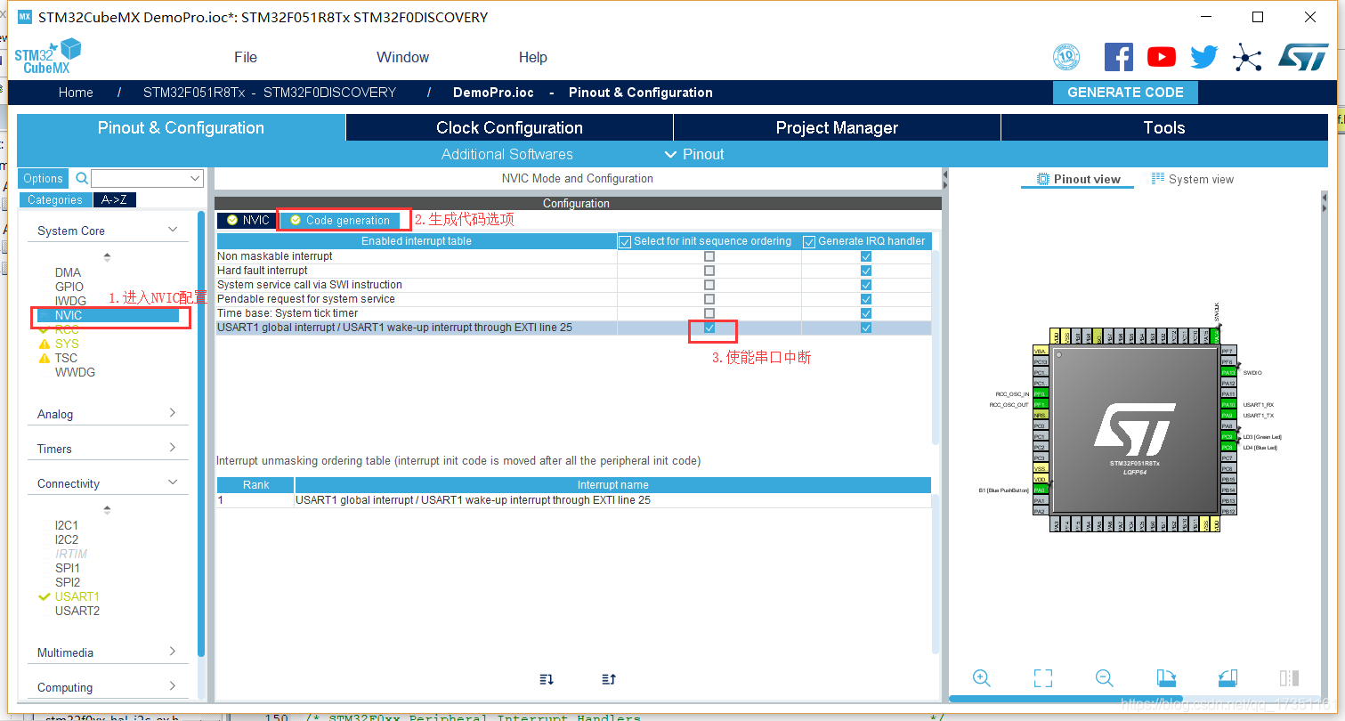Uncheck Pendable request Generate IRQ handler
The width and height of the screenshot is (1345, 721).
tap(866, 299)
